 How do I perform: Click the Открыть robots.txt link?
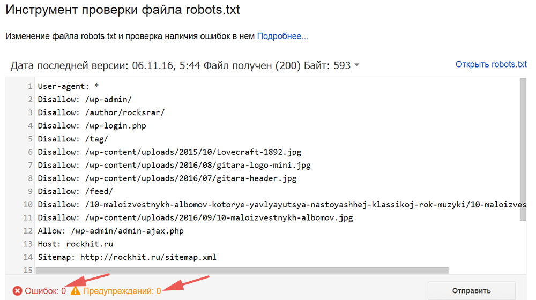[491, 64]
